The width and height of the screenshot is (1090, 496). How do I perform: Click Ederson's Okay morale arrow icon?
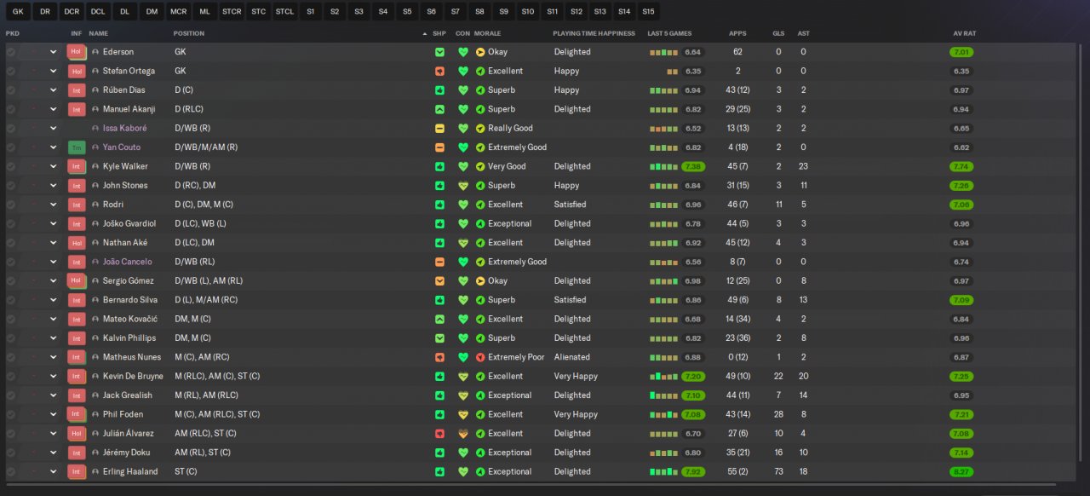(x=480, y=52)
